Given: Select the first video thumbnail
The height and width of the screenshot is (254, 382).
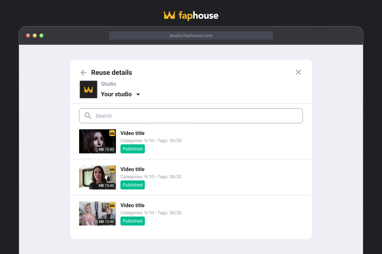Looking at the screenshot, I should point(97,141).
